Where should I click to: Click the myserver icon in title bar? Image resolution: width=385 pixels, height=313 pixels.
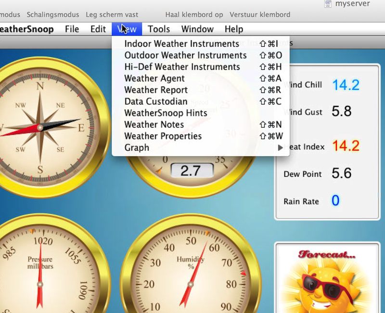point(328,3)
